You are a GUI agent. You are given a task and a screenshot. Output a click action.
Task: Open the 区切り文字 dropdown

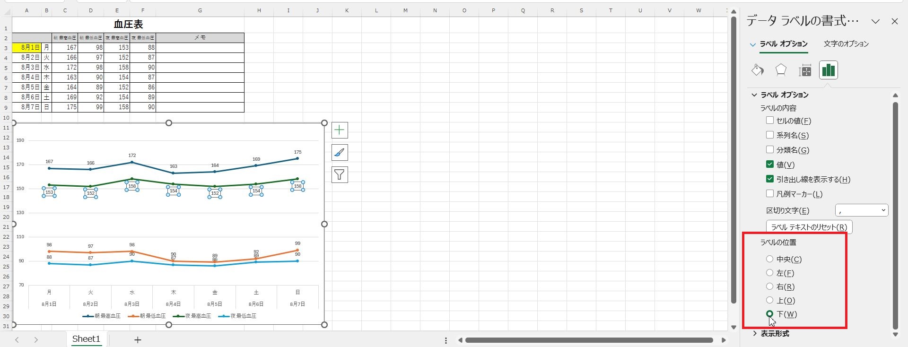(x=862, y=210)
